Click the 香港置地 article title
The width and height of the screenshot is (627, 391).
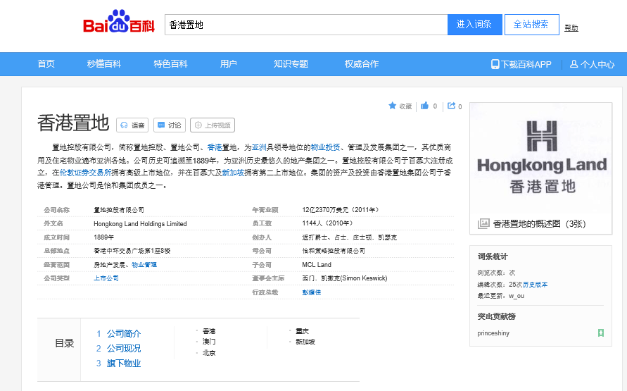[x=73, y=123]
